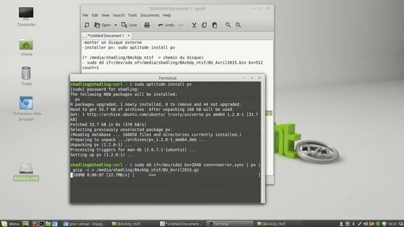Image resolution: width=404 pixels, height=227 pixels.
Task: Open the Tools menu in gedit
Action: [133, 15]
